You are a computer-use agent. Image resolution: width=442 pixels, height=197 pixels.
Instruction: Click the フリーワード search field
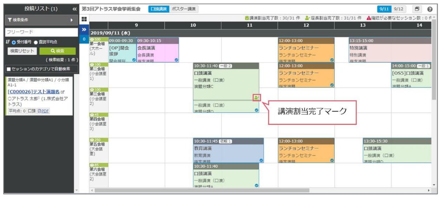(x=41, y=32)
